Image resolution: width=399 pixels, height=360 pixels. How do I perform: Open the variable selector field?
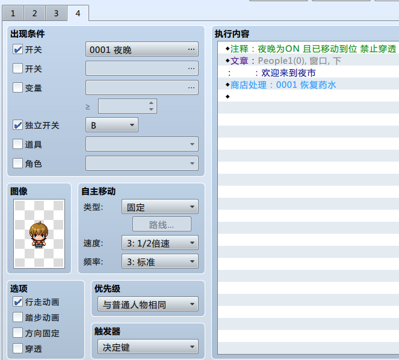click(x=142, y=88)
